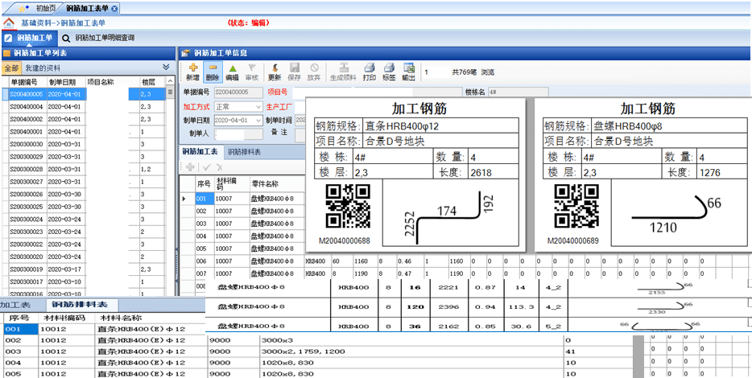Click the 输出 (export) toolbar icon
The height and width of the screenshot is (378, 752).
[x=409, y=68]
